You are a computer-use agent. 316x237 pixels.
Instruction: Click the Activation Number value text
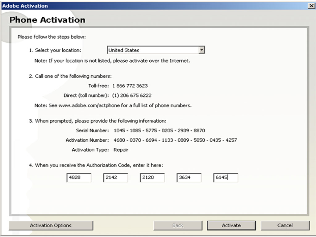click(175, 140)
